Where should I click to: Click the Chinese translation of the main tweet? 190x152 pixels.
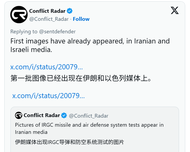(x=81, y=78)
